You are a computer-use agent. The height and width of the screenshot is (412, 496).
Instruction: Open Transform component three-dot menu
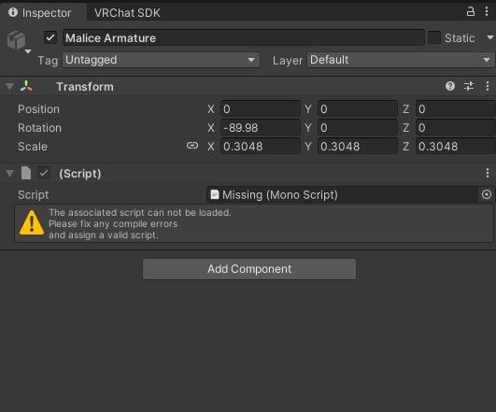pyautogui.click(x=488, y=86)
